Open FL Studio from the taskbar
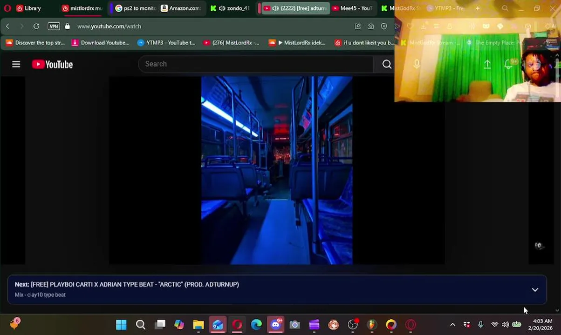 point(372,325)
